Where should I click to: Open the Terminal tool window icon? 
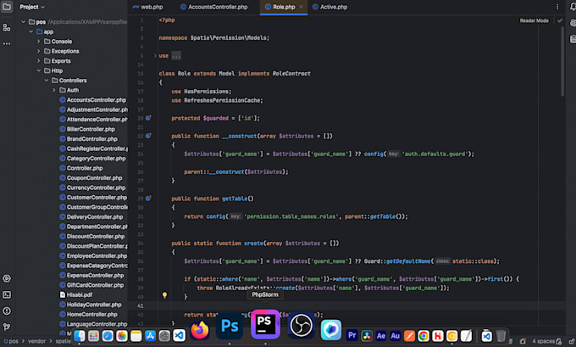tap(7, 294)
